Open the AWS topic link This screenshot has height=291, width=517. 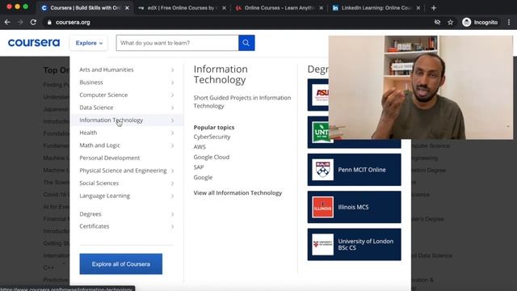pos(200,147)
